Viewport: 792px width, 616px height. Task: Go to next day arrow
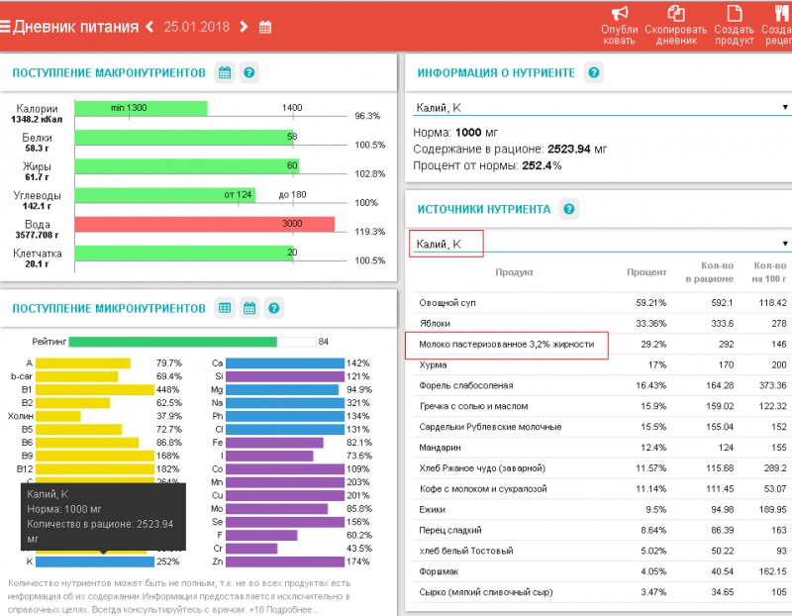click(244, 27)
